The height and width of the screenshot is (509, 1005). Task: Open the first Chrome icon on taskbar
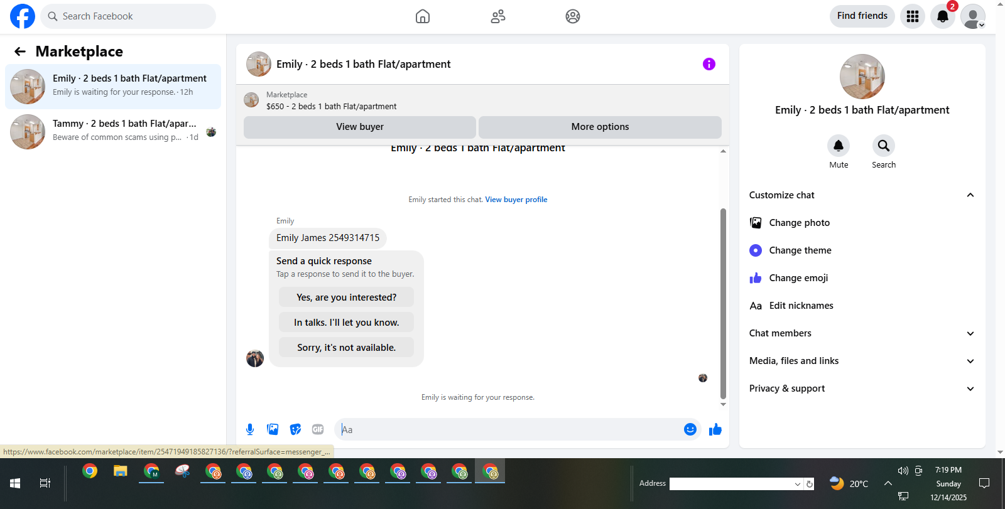(x=90, y=471)
